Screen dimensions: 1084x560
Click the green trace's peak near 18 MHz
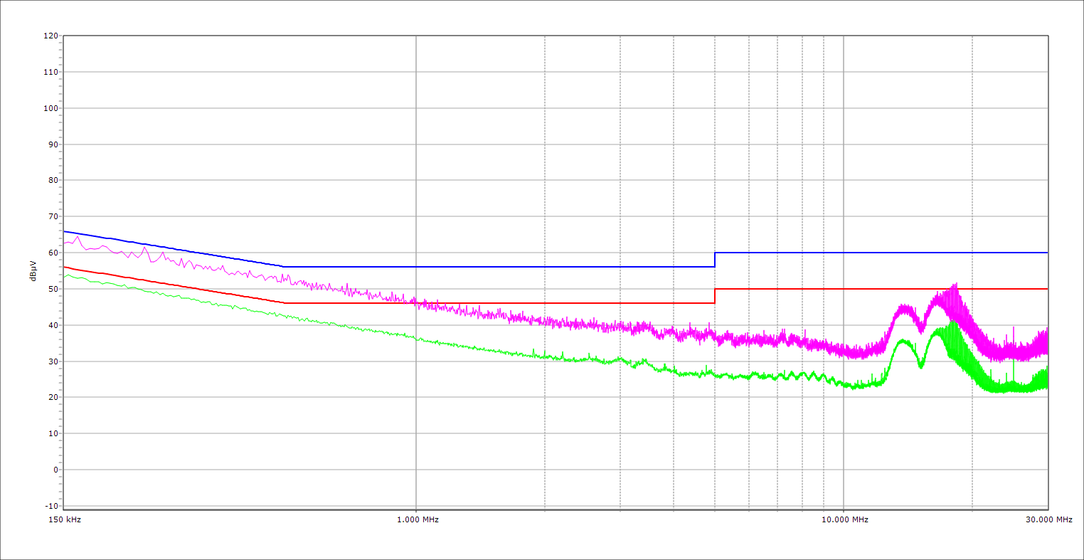coord(952,322)
